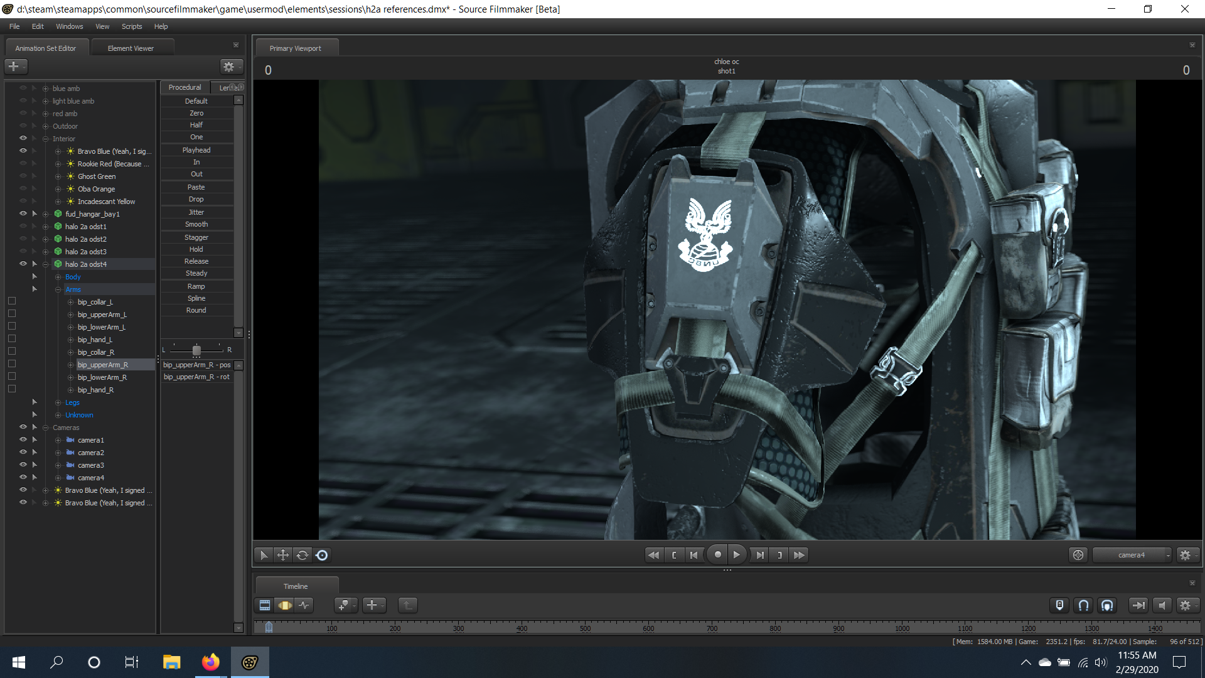This screenshot has height=678, width=1205.
Task: Collapse the Interior group
Action: pyautogui.click(x=45, y=139)
